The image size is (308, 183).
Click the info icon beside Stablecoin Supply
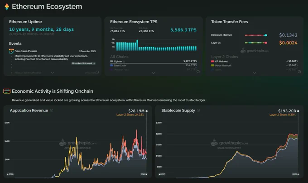click(198, 111)
